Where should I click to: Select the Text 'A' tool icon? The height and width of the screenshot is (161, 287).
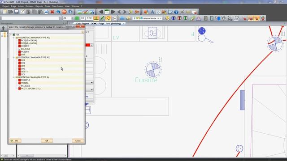point(152,12)
